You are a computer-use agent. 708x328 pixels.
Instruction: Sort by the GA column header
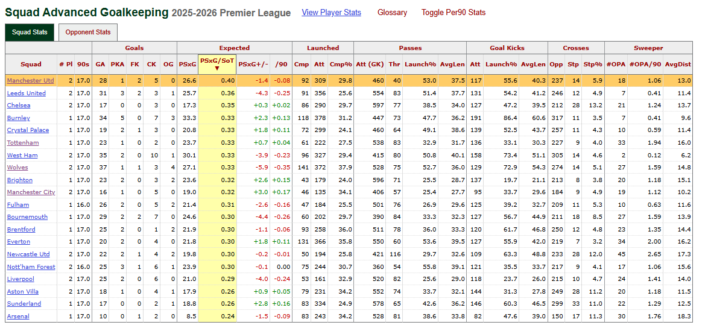tap(100, 65)
